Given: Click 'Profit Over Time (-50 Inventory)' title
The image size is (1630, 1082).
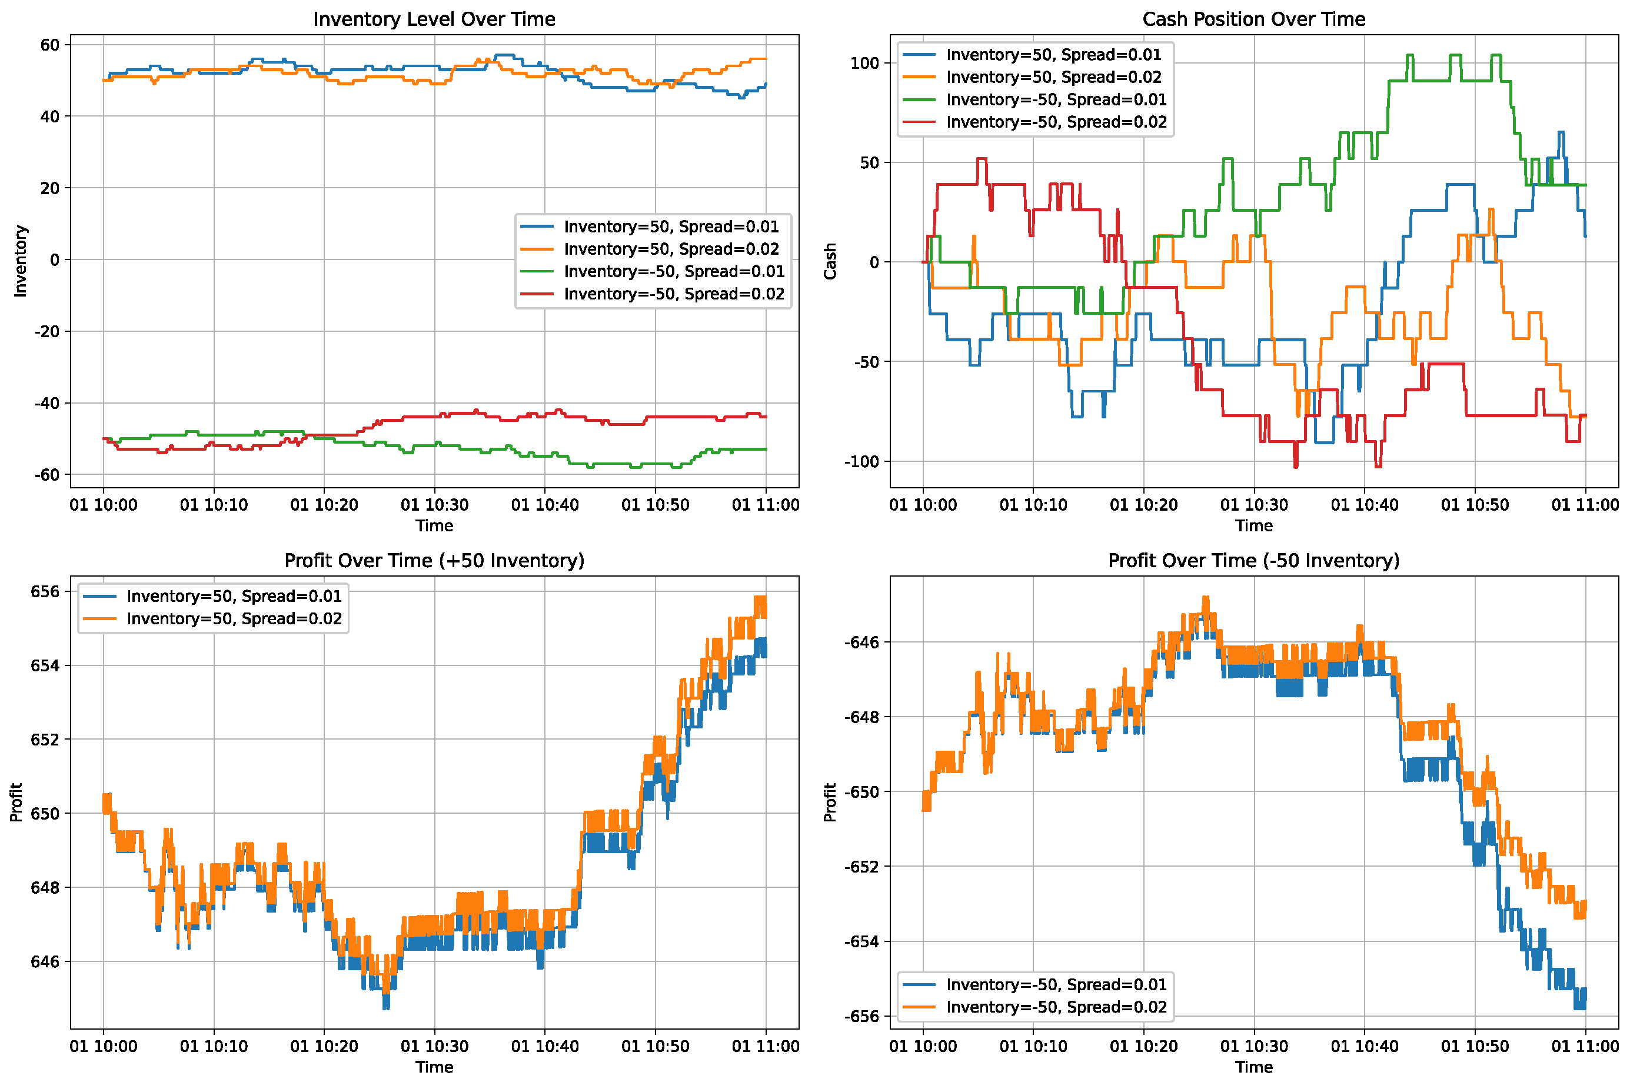Looking at the screenshot, I should pyautogui.click(x=1253, y=560).
